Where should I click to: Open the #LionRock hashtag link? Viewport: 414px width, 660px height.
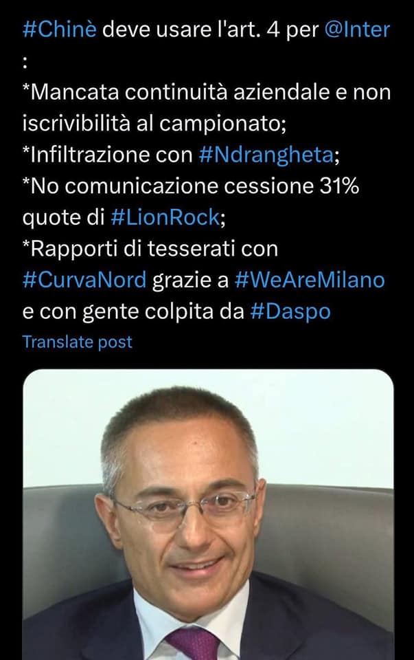[165, 217]
